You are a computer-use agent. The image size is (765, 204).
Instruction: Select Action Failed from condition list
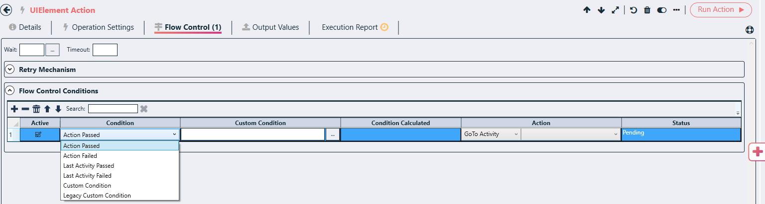pos(80,156)
